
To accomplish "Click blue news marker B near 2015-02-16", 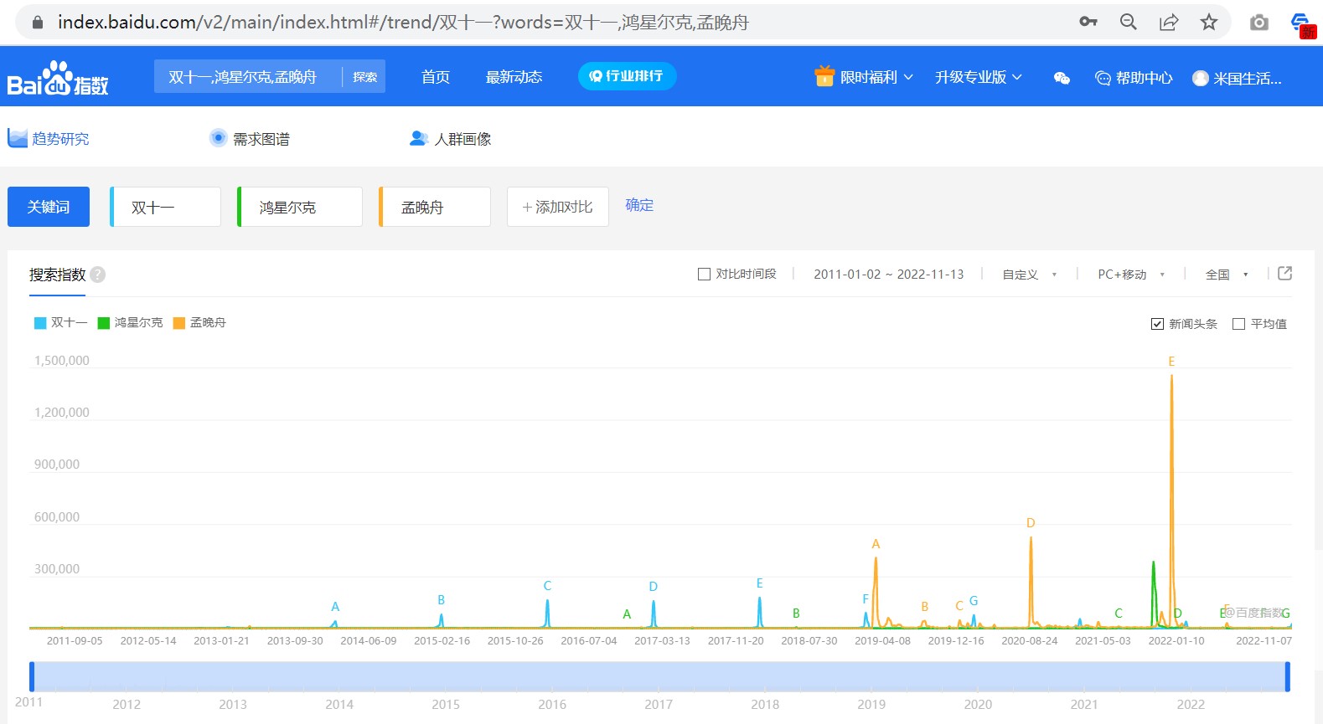I will pyautogui.click(x=441, y=600).
